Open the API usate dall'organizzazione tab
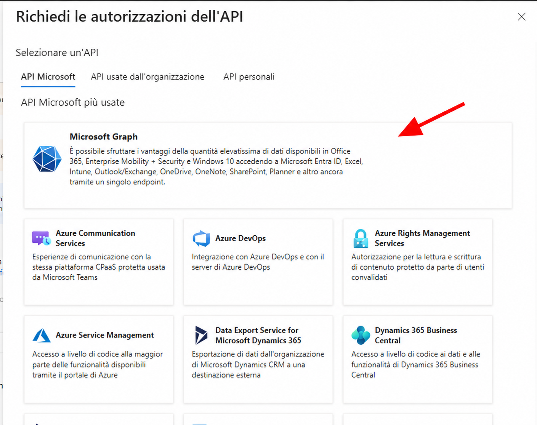This screenshot has width=537, height=425. (x=147, y=77)
